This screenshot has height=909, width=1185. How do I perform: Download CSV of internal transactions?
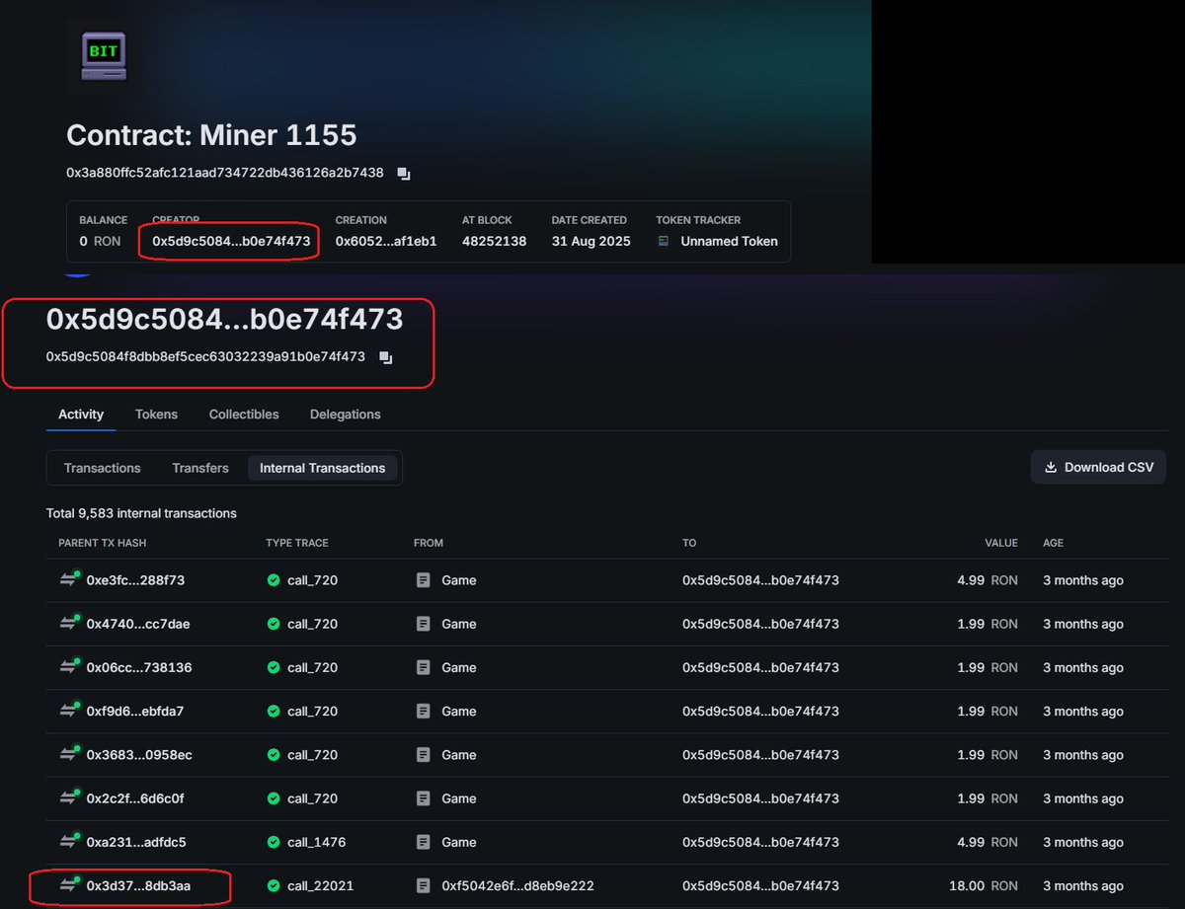point(1098,467)
